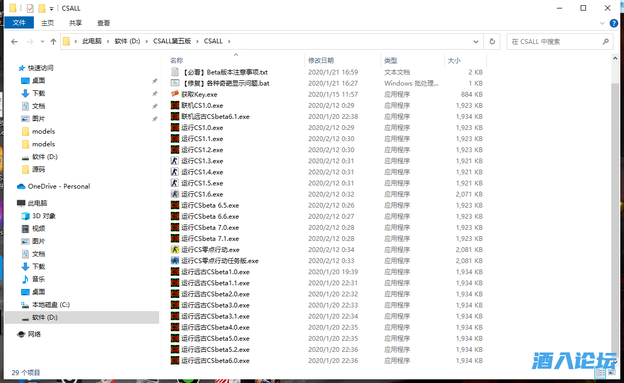Open 本地磁盘 (C:) in the navigation pane
The width and height of the screenshot is (624, 383).
click(51, 305)
